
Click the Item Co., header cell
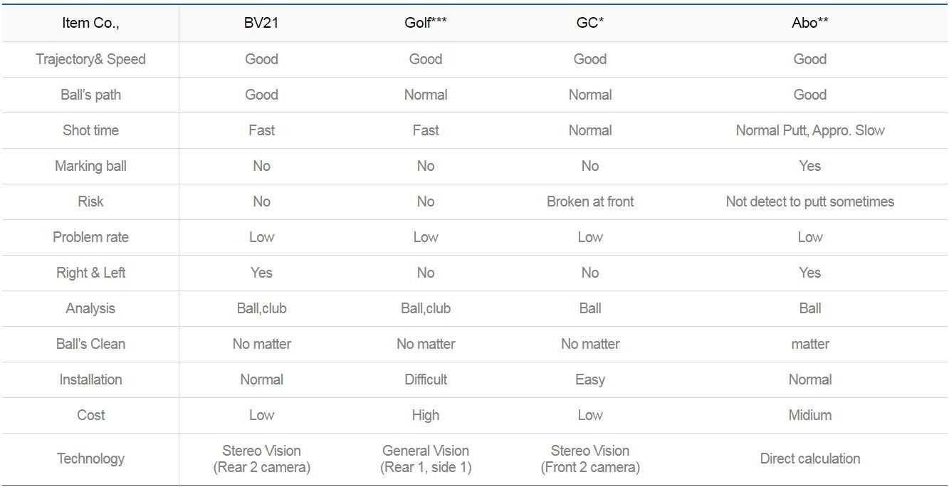[90, 23]
